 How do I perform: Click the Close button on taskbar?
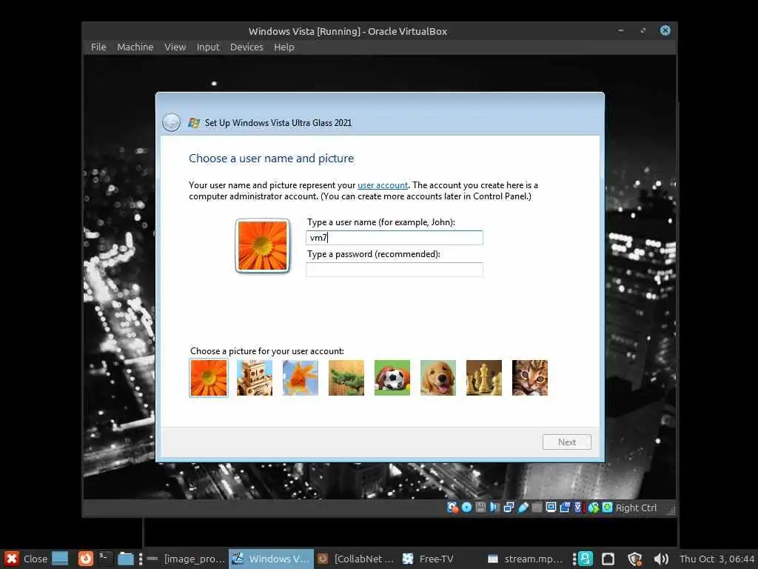click(x=26, y=559)
